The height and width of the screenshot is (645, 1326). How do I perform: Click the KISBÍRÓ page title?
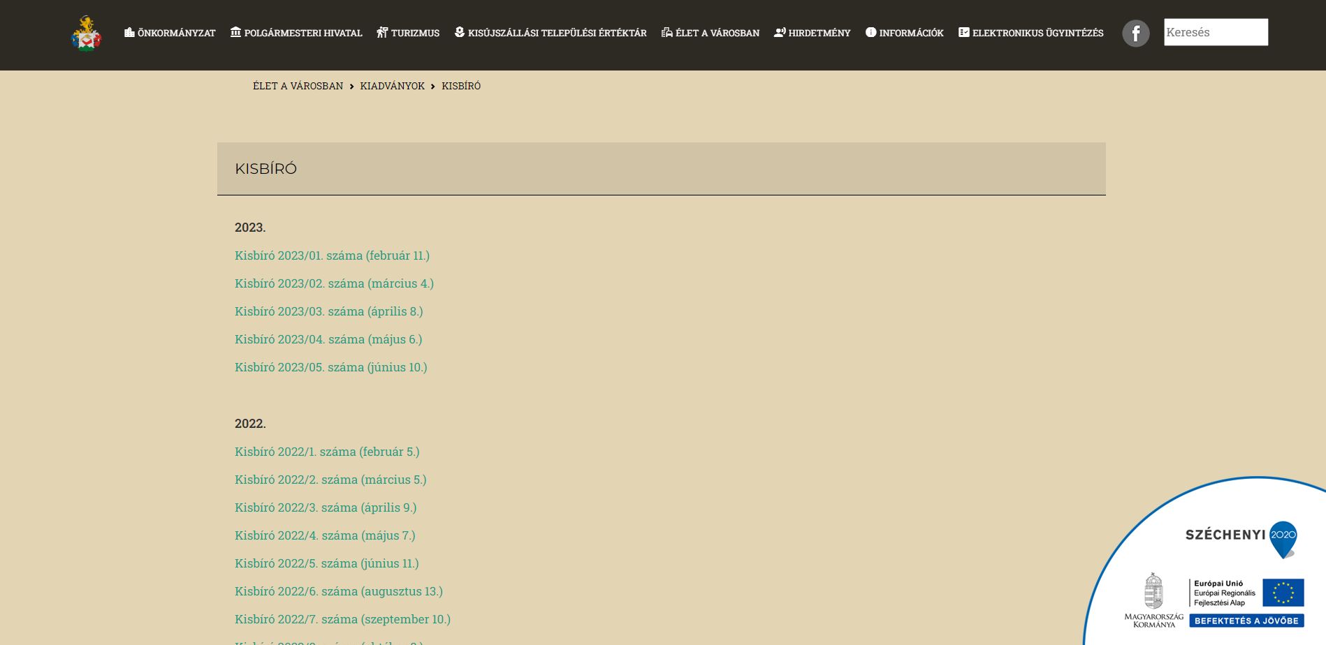point(265,169)
